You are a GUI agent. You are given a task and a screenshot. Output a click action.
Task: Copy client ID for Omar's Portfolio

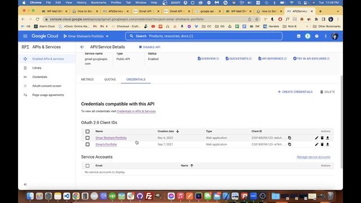point(289,144)
